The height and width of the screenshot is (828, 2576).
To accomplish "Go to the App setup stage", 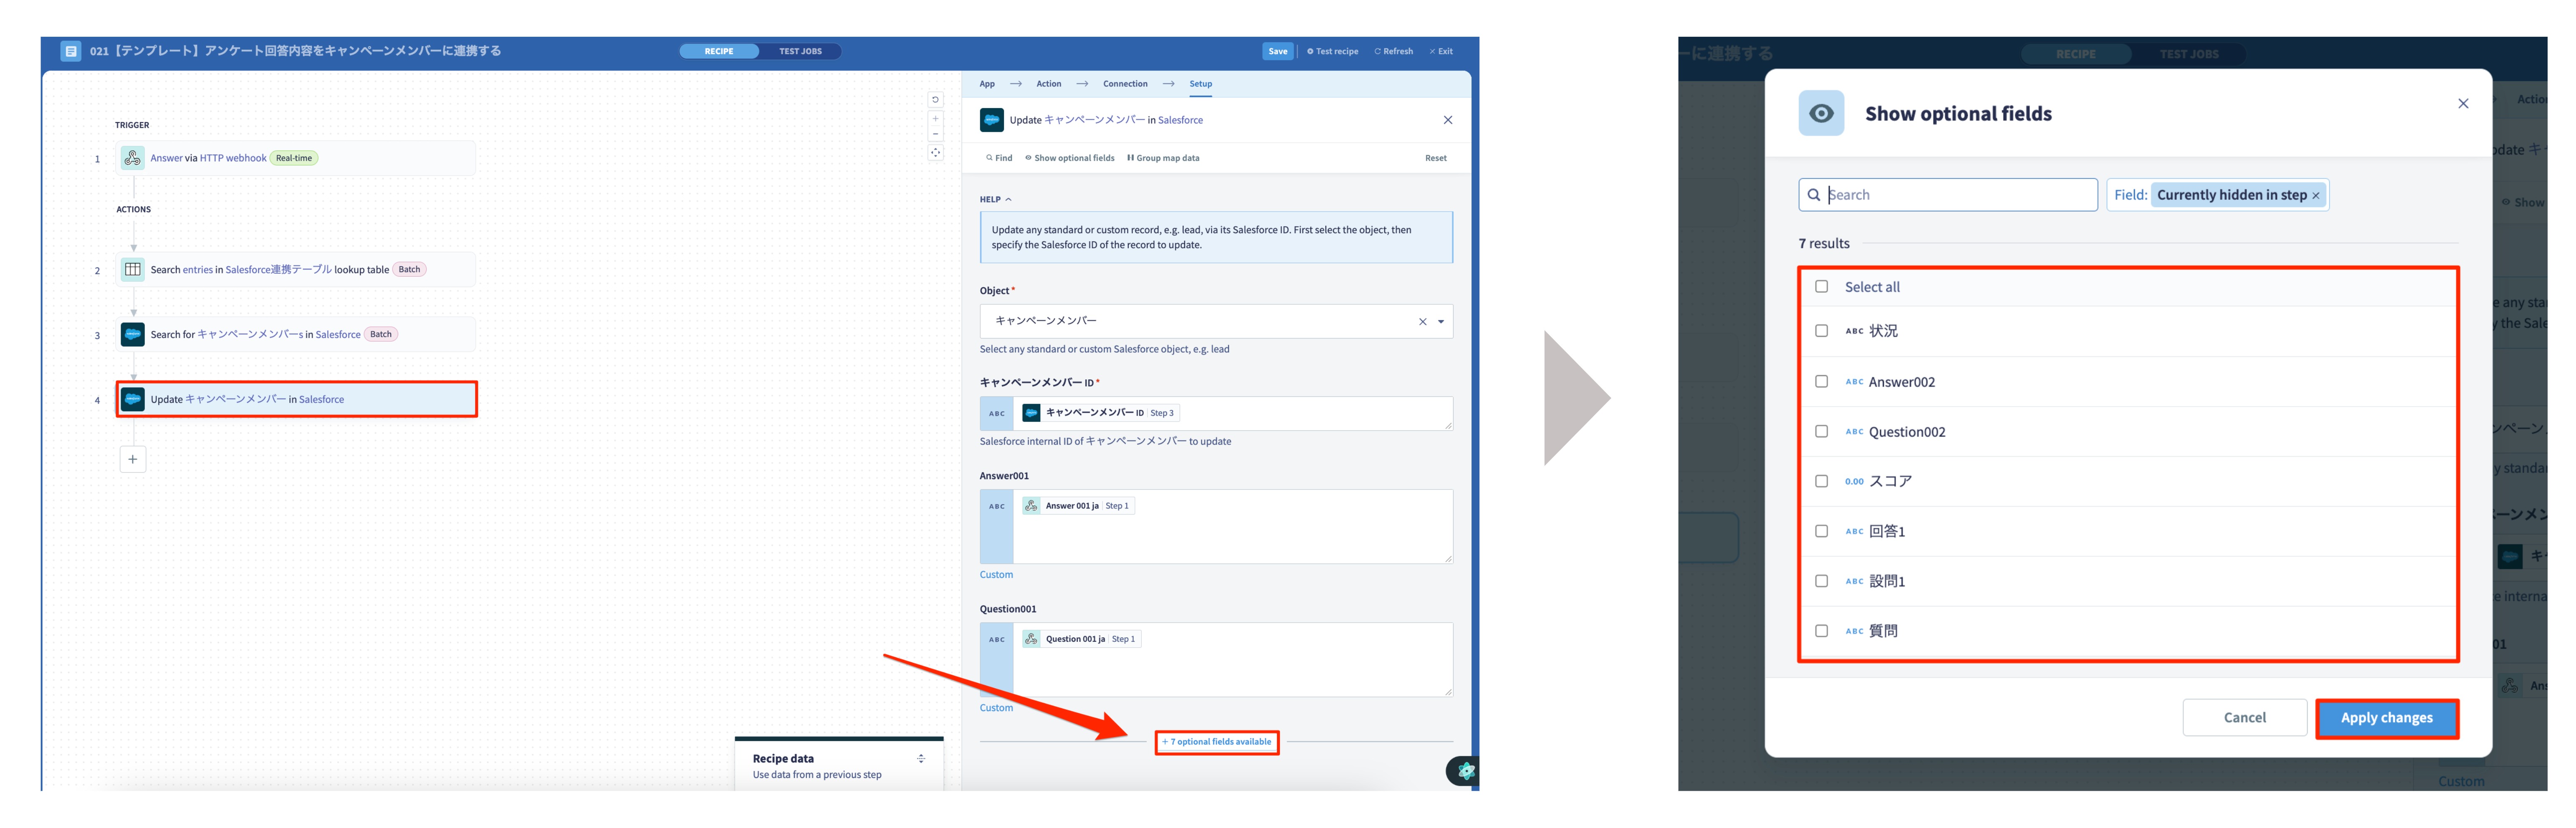I will (x=987, y=84).
